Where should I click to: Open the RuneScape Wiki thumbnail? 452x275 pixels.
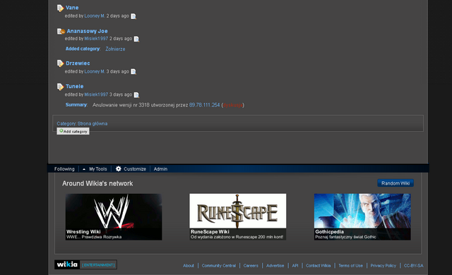[238, 217]
